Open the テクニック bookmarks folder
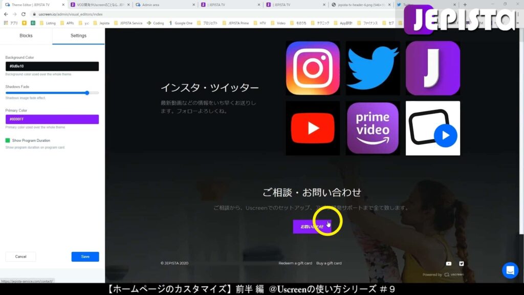 [320, 23]
